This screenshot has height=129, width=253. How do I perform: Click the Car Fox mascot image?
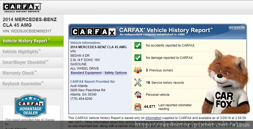(226, 82)
